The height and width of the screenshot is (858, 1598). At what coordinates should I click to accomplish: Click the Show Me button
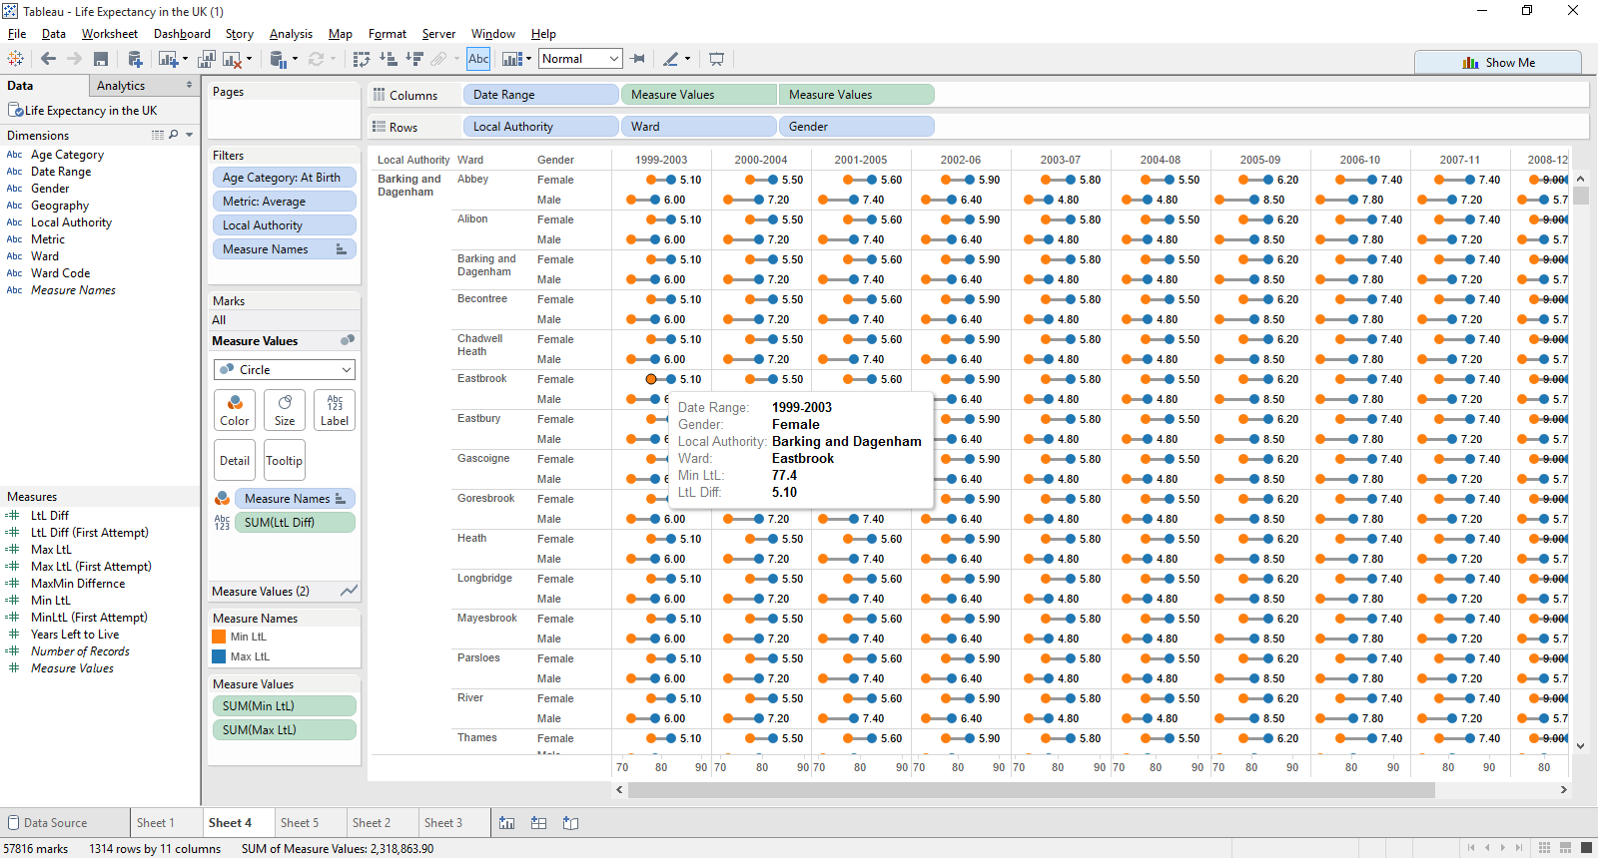[1498, 62]
